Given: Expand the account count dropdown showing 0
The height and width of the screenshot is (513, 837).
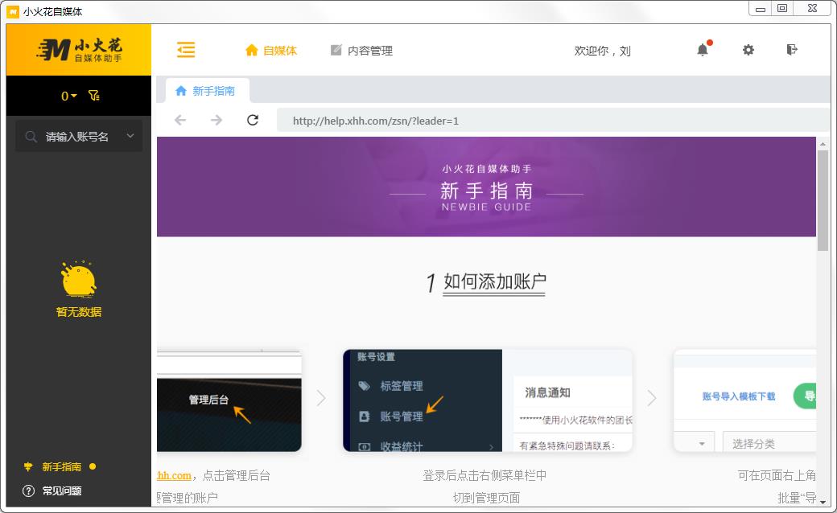Looking at the screenshot, I should 67,96.
